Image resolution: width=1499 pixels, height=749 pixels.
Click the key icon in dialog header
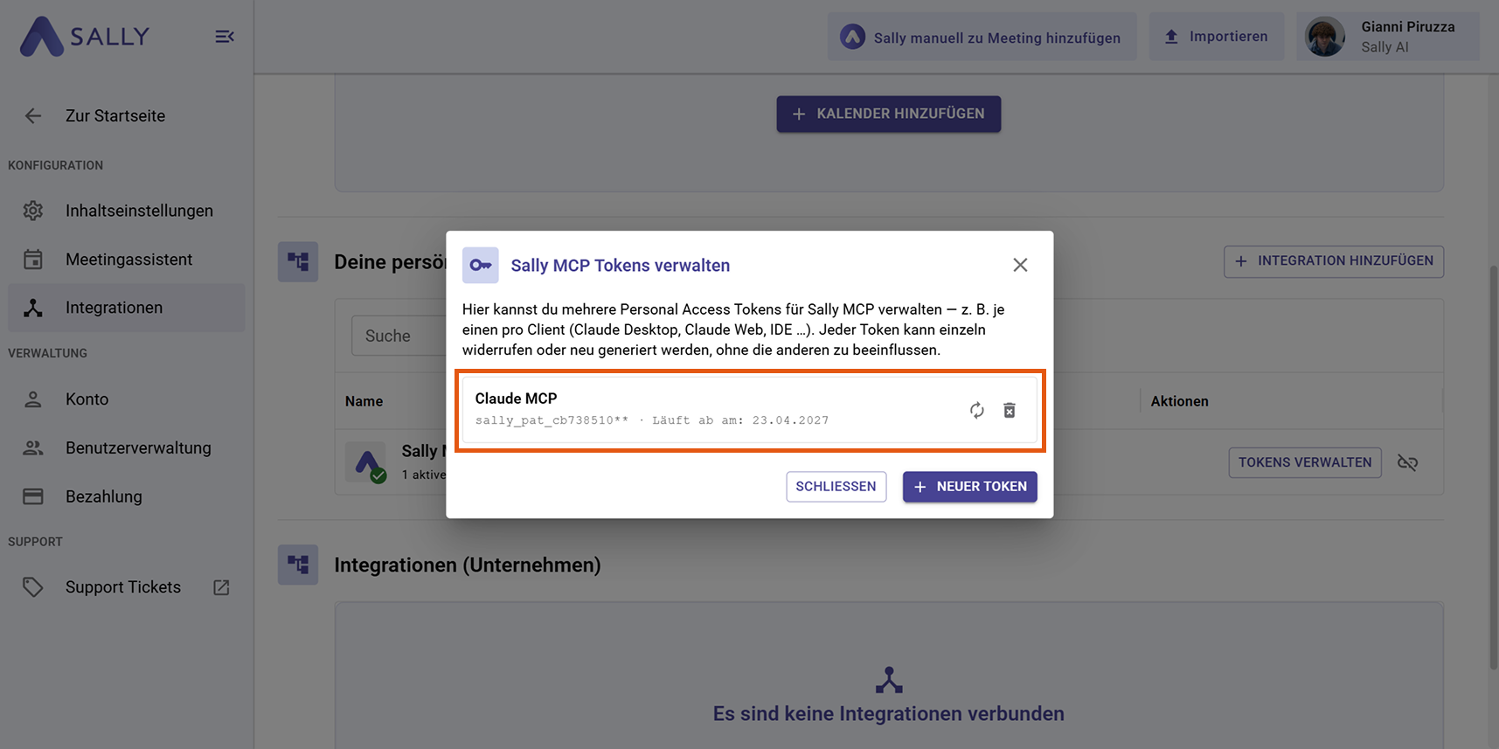click(x=481, y=265)
